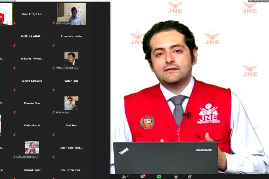
Task: Click the name Williams Moren...
Action: click(32, 58)
